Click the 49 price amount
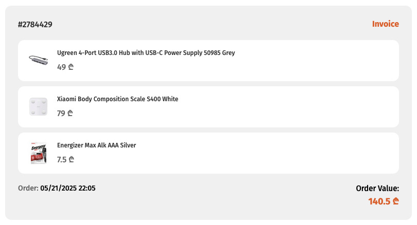 61,67
